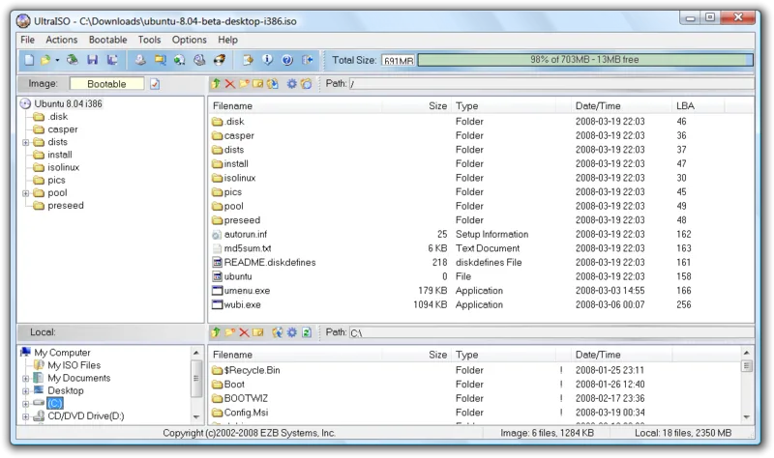Viewport: 774px width, 458px height.
Task: Click the 98% of 703MB capacity bar
Action: [x=585, y=60]
